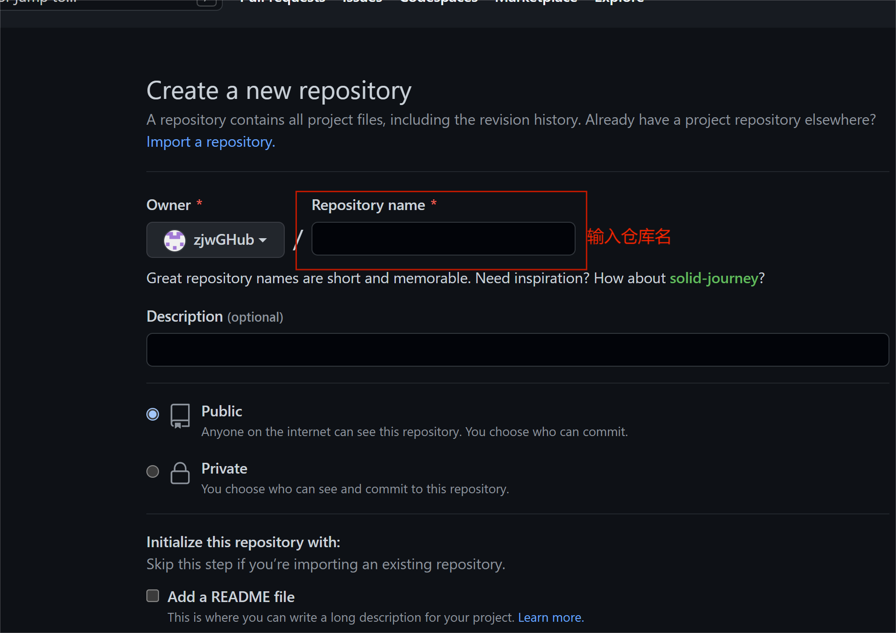Select the Public radio button

[x=152, y=414]
